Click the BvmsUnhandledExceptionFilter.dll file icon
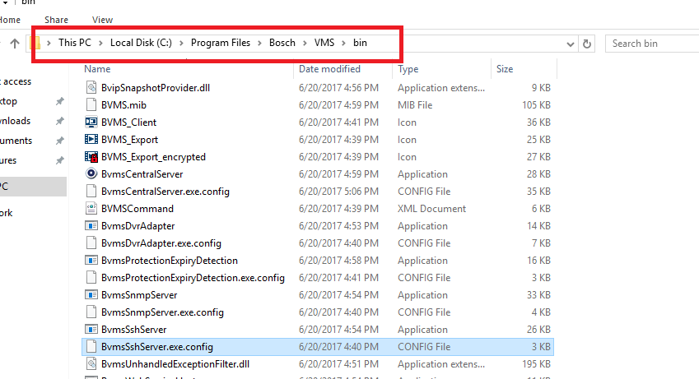Image resolution: width=699 pixels, height=379 pixels. 91,364
